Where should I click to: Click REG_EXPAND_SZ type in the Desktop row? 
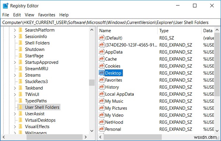[x=176, y=73]
